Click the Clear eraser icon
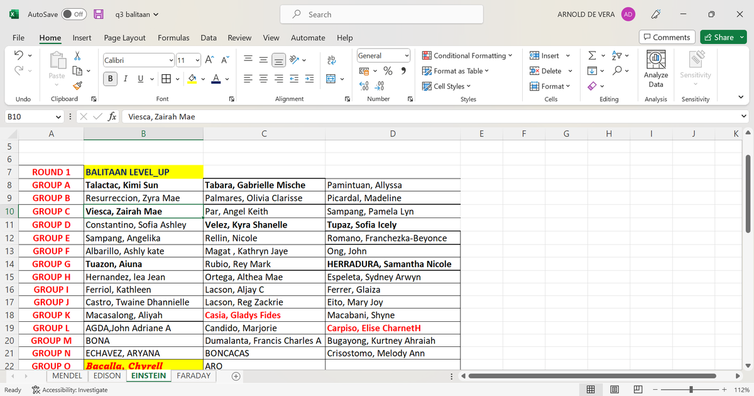The height and width of the screenshot is (396, 754). point(592,86)
